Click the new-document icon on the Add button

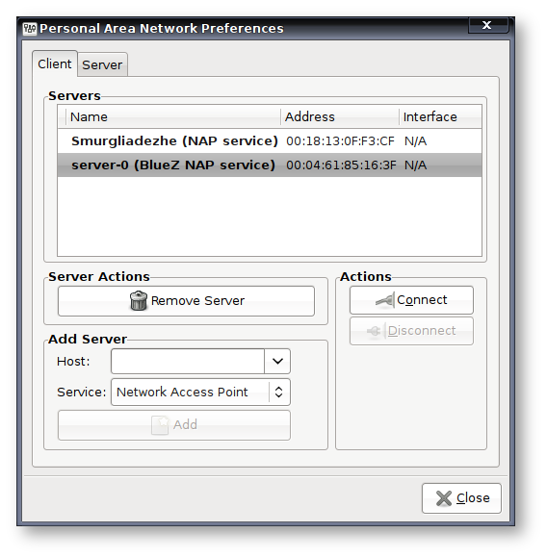pos(160,425)
